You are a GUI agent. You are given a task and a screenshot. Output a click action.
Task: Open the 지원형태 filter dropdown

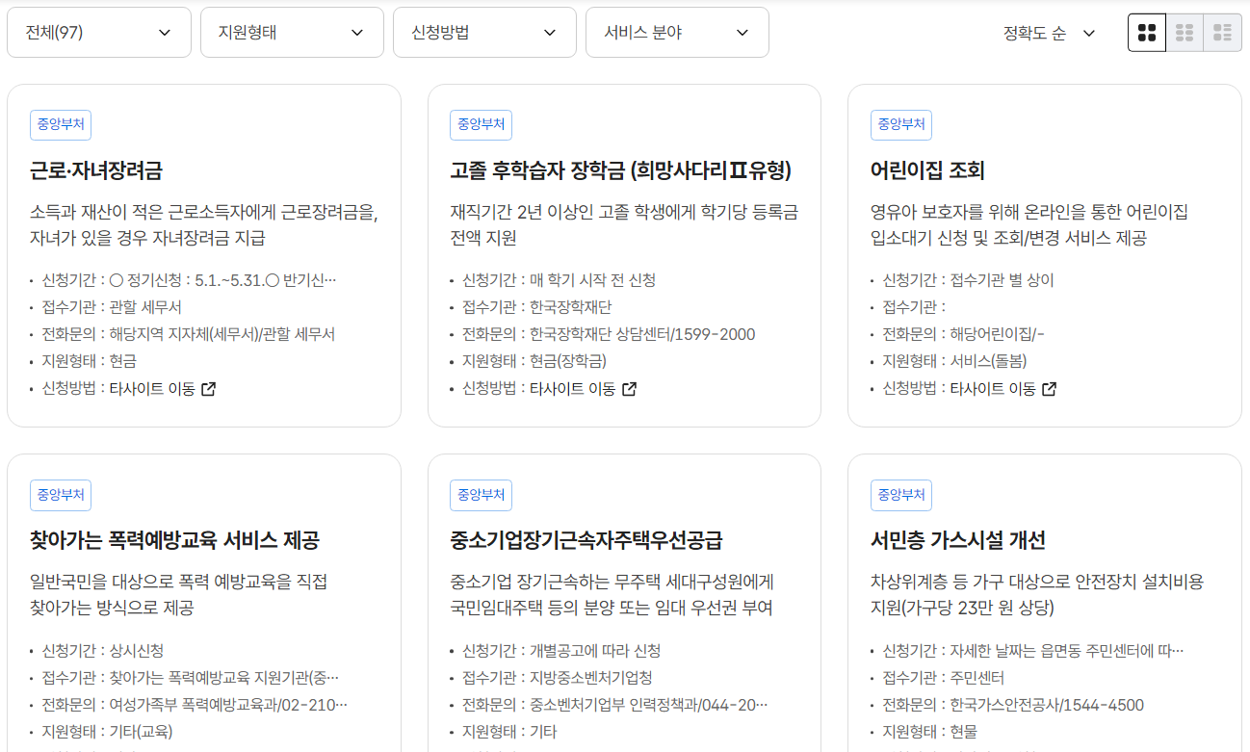(292, 33)
